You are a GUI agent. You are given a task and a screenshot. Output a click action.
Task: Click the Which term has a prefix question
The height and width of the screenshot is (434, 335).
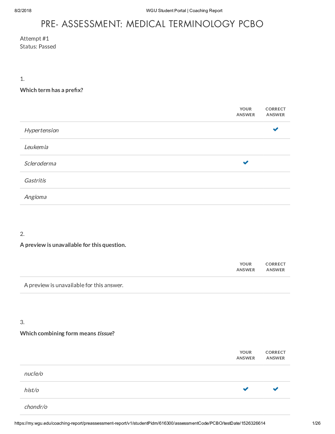(51, 90)
